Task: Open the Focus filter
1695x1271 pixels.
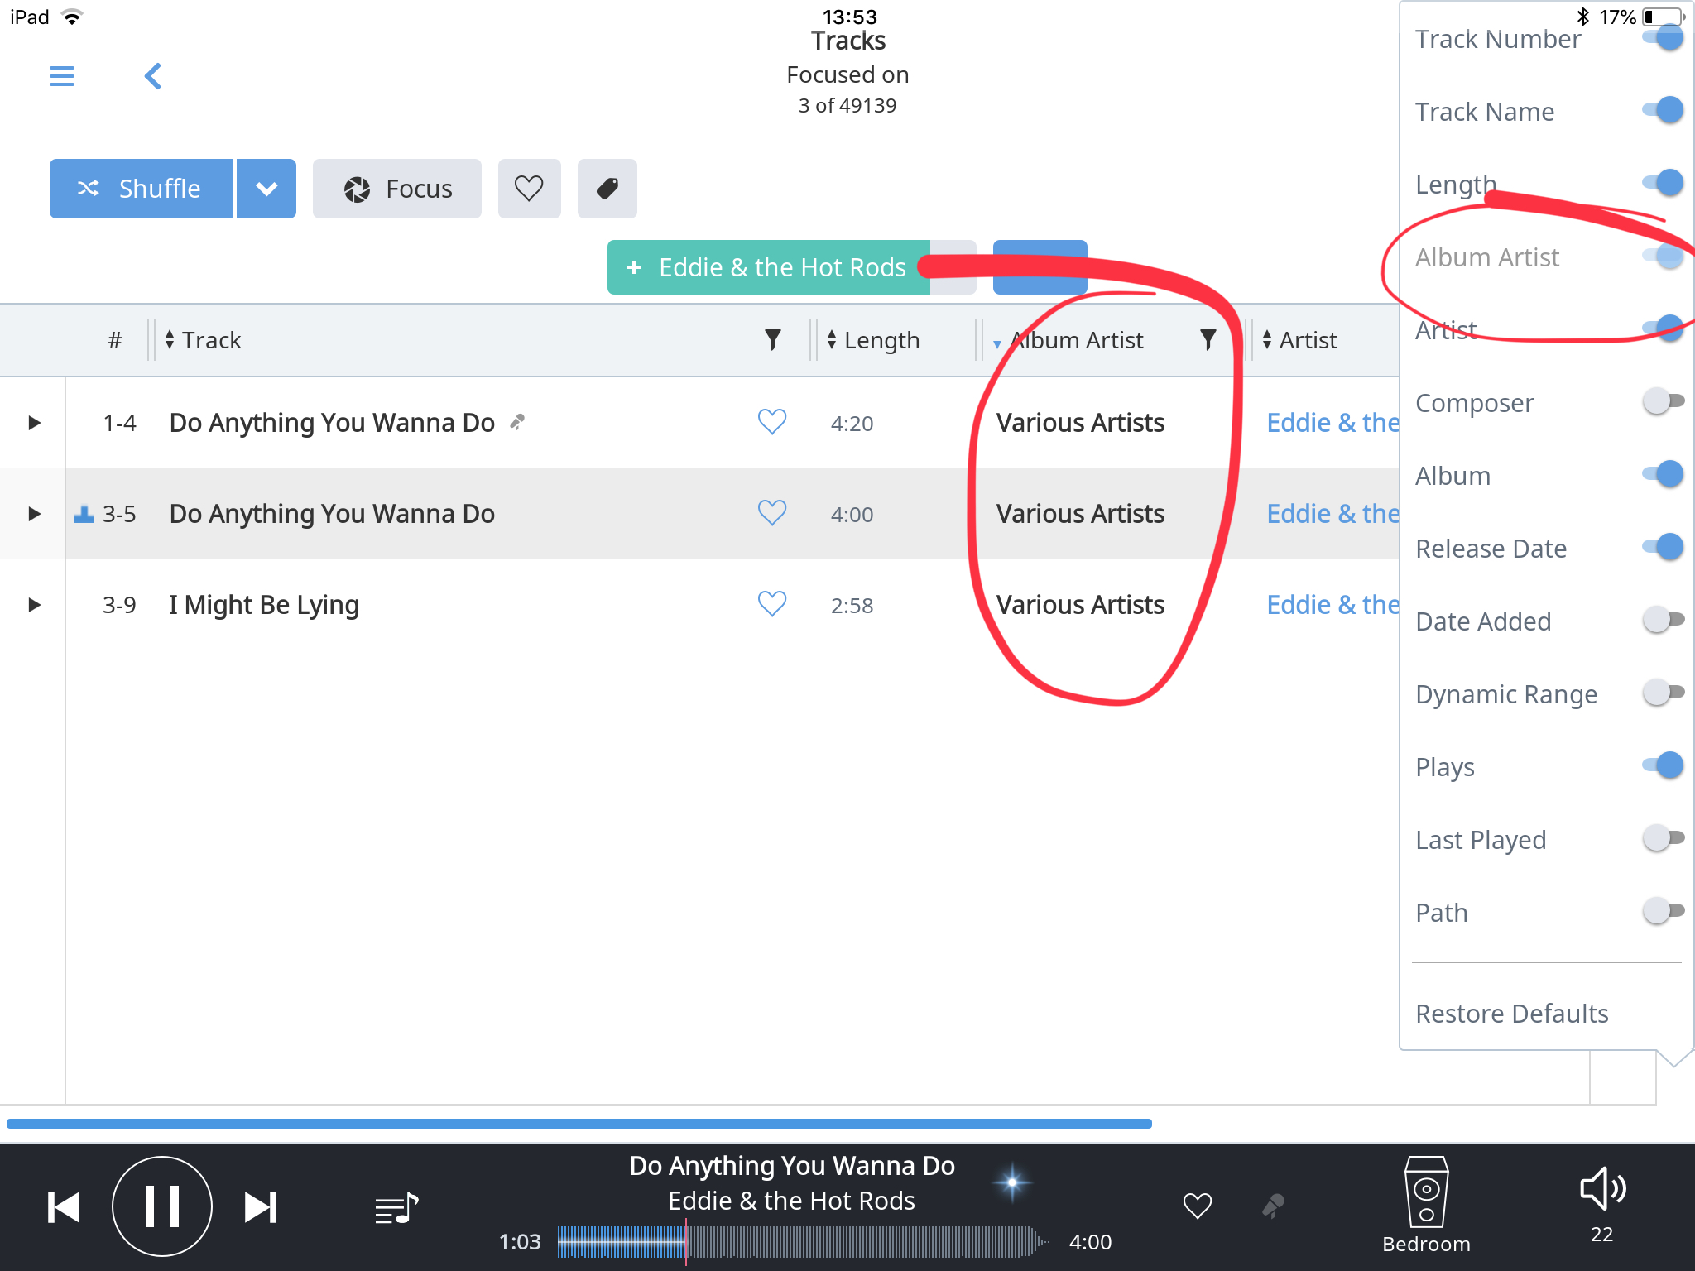Action: pos(397,189)
